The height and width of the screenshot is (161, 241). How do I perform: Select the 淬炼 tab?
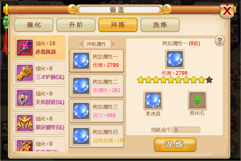118,25
